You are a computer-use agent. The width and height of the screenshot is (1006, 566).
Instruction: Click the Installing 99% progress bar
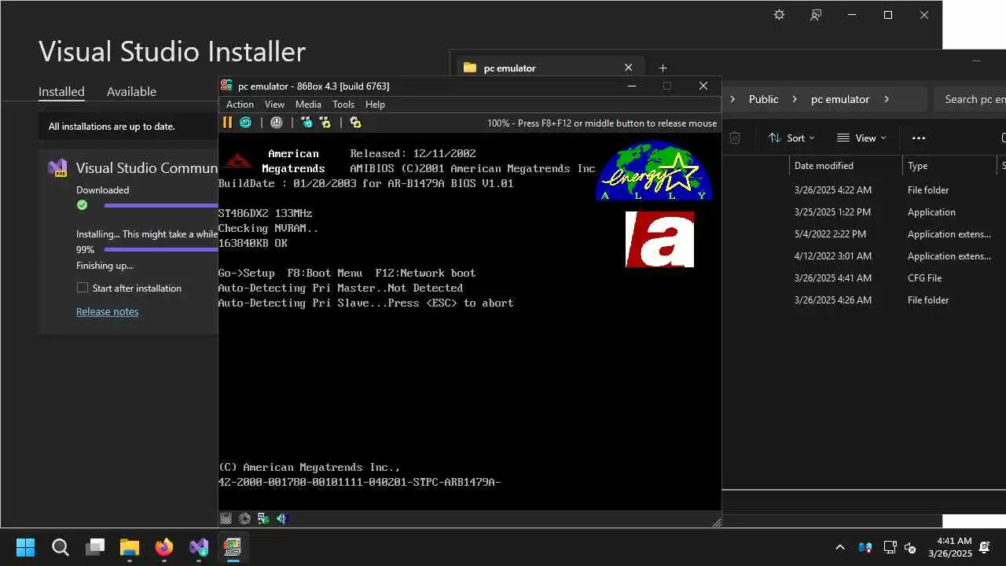click(x=161, y=249)
